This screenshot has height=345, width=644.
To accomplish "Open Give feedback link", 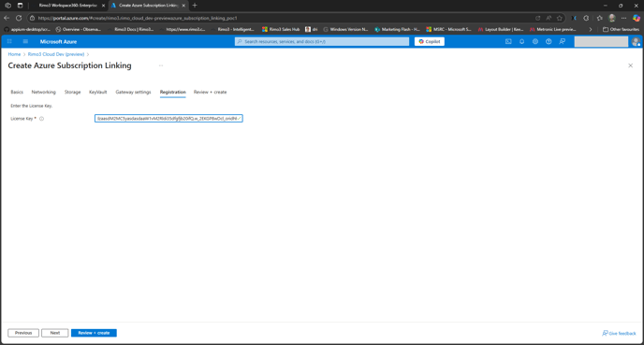I will click(619, 333).
